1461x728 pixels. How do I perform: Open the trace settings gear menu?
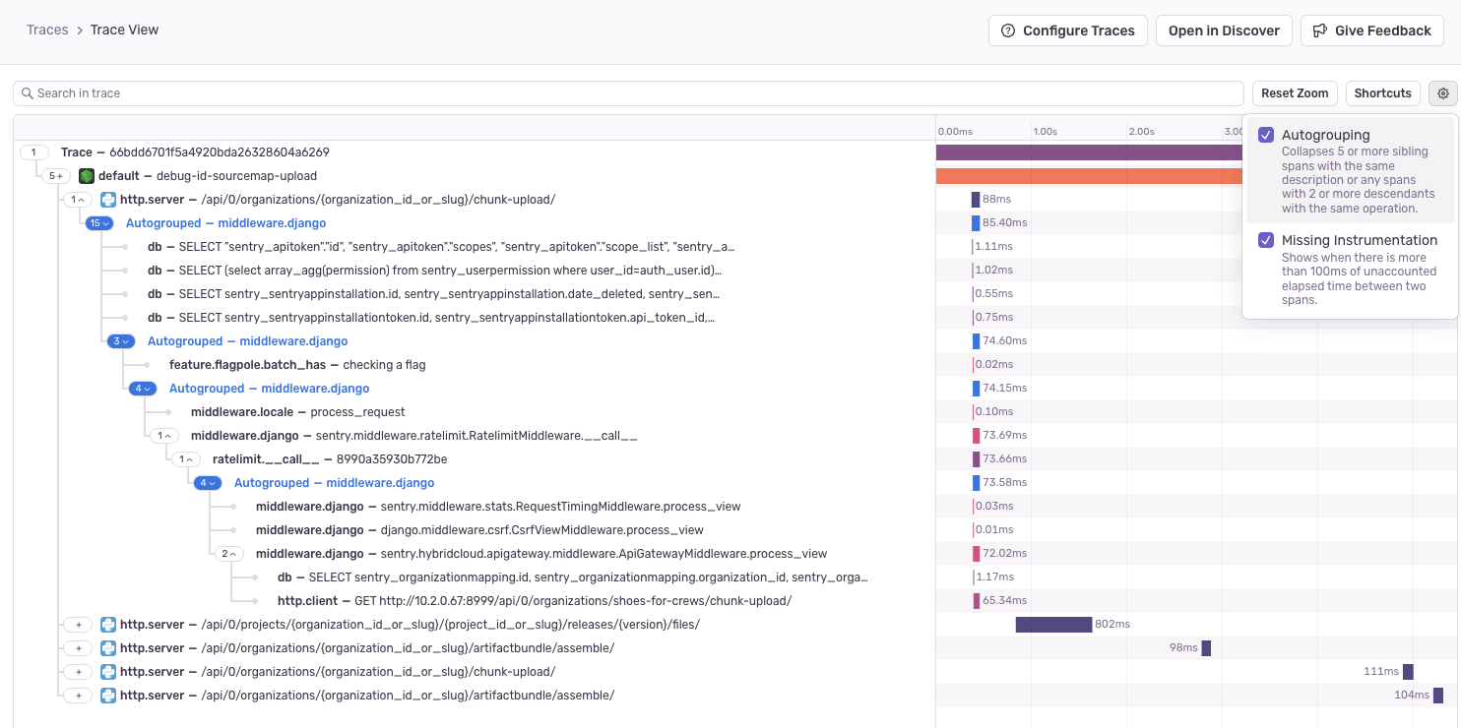pos(1443,93)
